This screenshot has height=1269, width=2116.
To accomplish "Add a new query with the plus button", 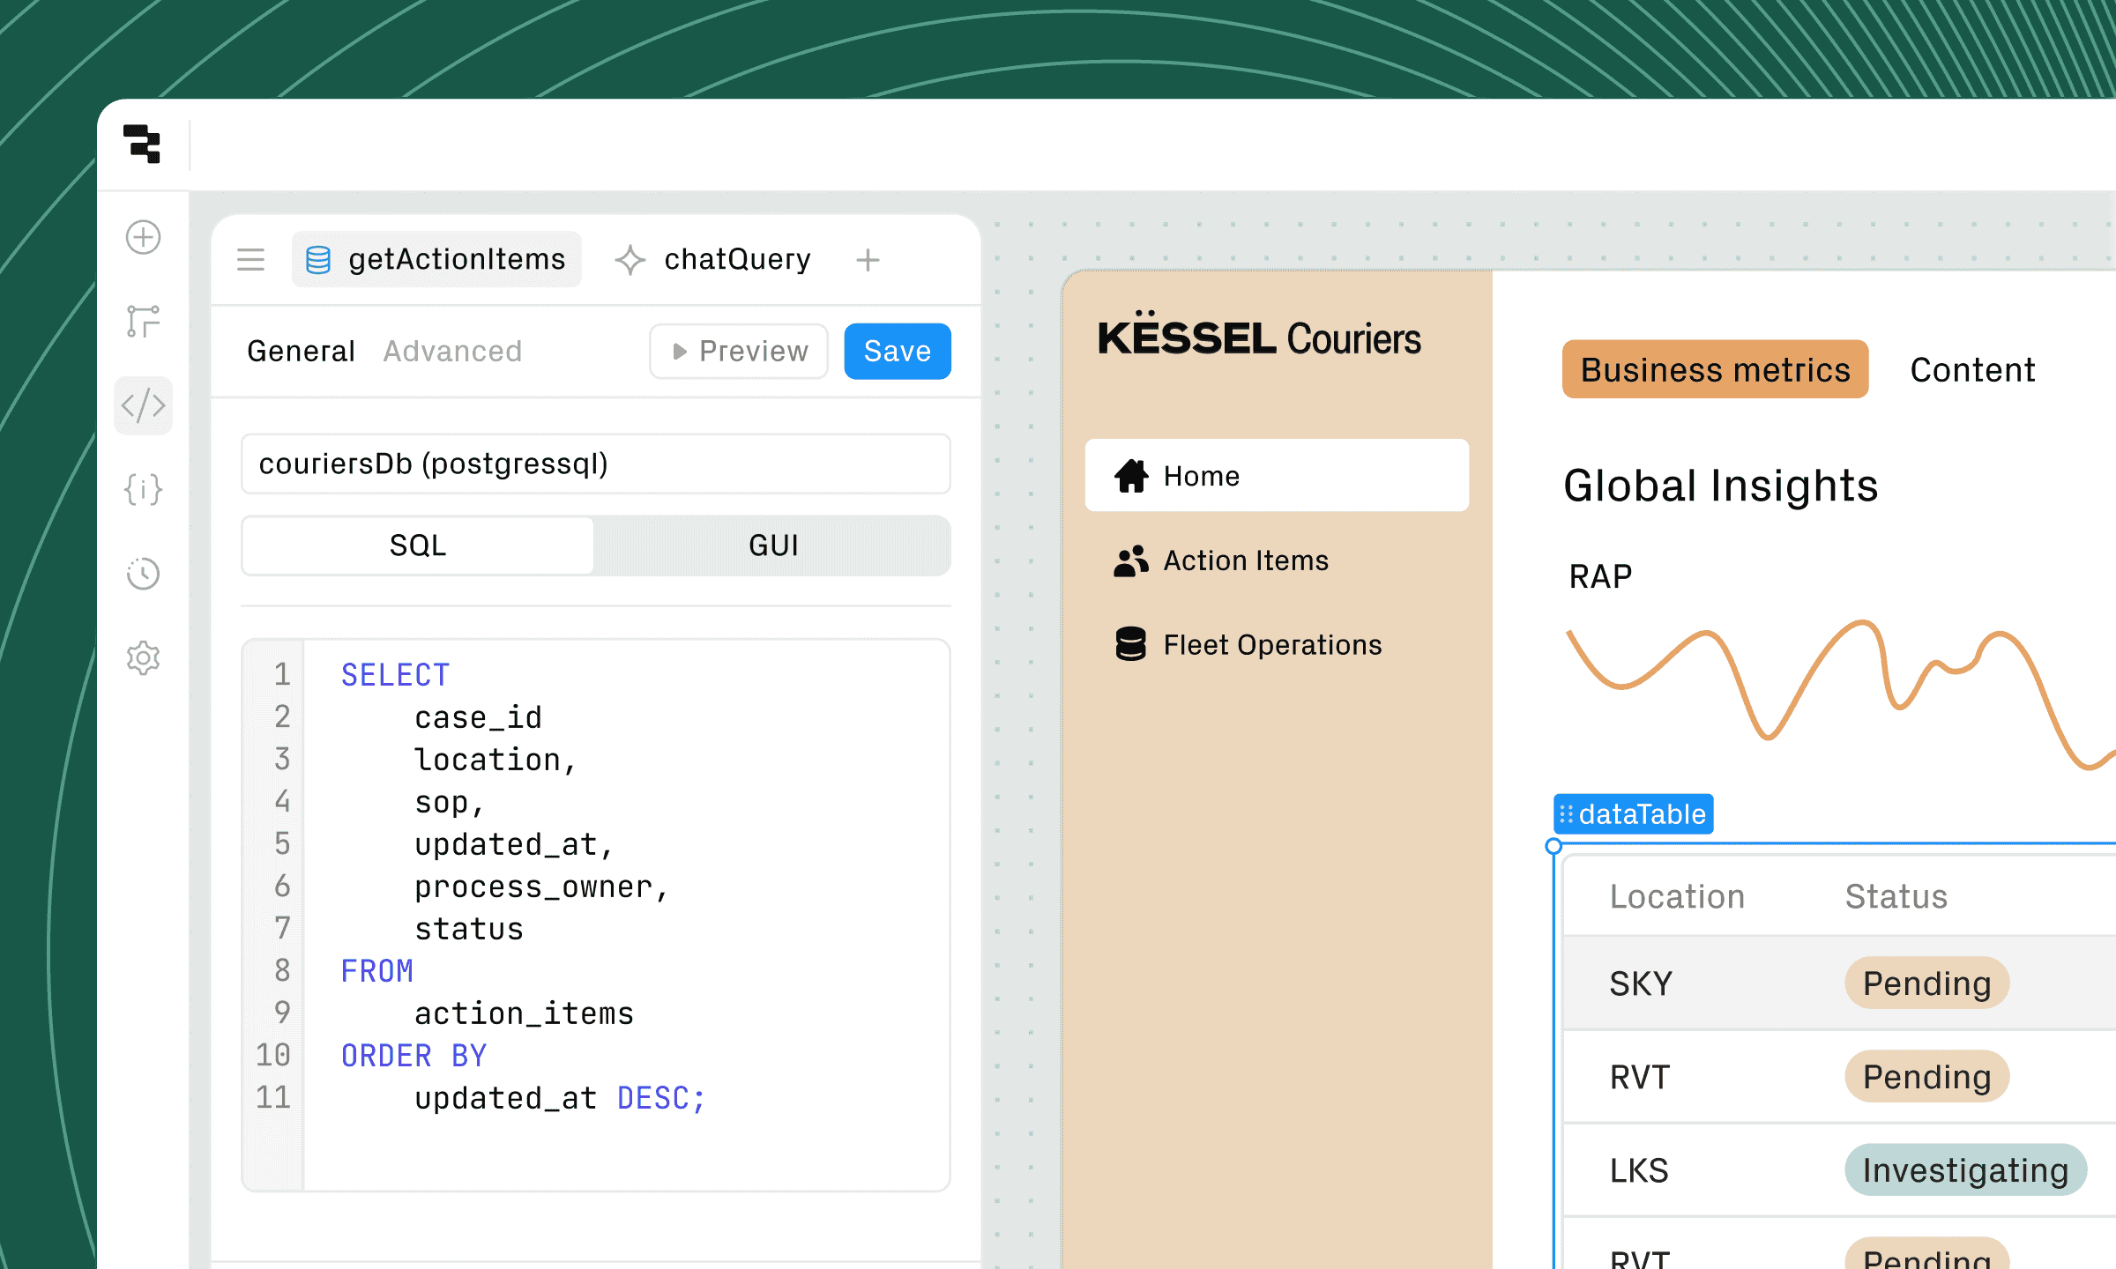I will point(867,259).
